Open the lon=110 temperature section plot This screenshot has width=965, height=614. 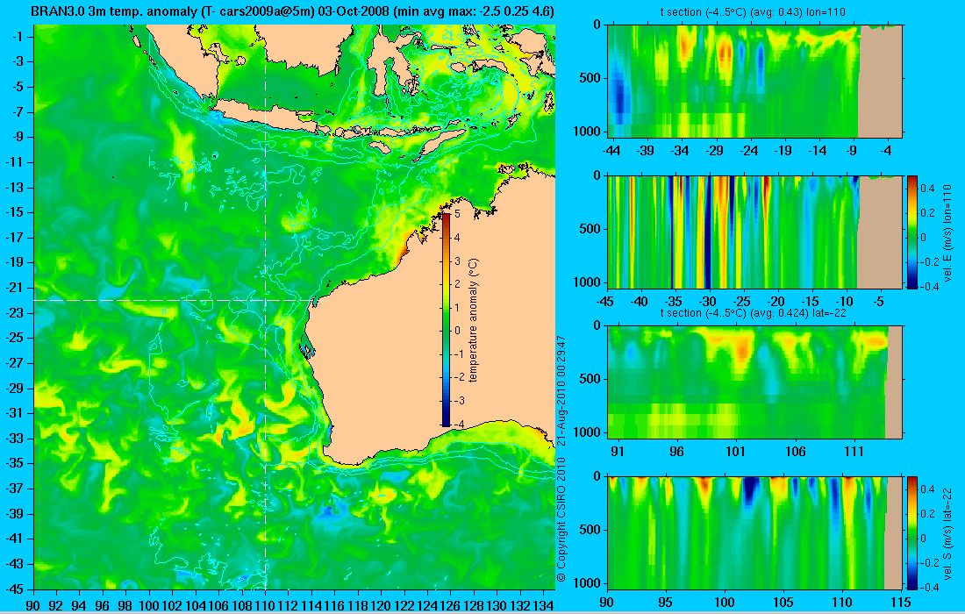pos(754,81)
